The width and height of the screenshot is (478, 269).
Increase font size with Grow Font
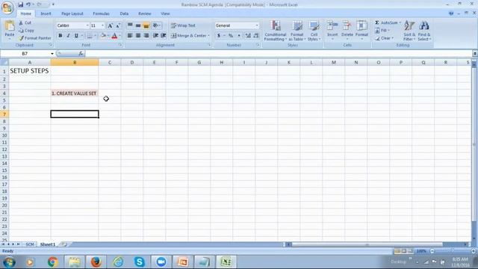[111, 25]
